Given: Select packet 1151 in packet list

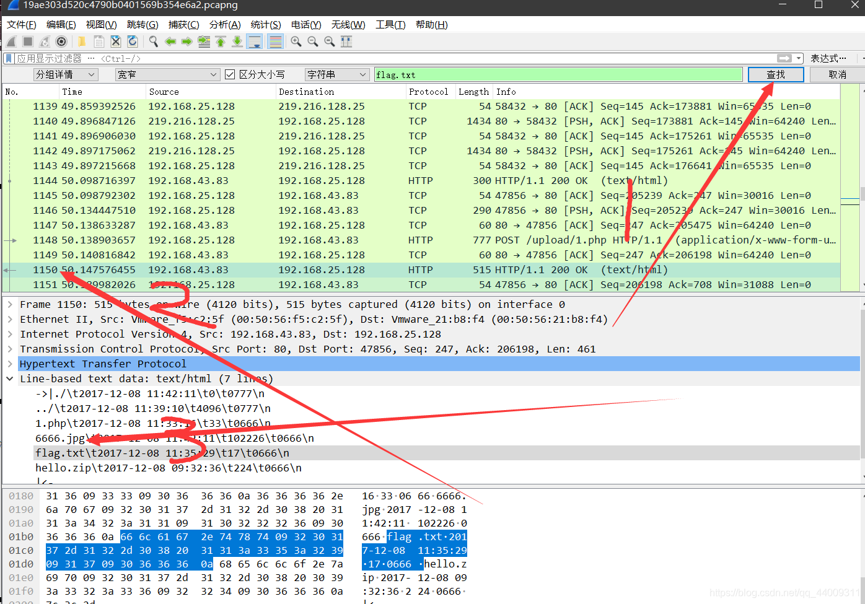Looking at the screenshot, I should pyautogui.click(x=421, y=284).
